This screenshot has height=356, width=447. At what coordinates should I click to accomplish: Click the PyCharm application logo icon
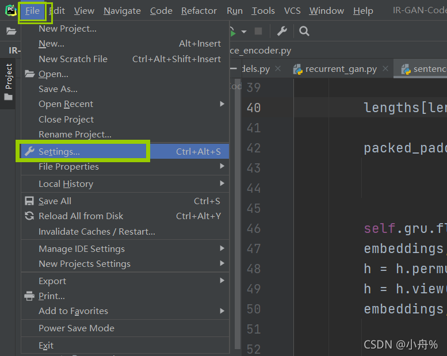coord(11,10)
